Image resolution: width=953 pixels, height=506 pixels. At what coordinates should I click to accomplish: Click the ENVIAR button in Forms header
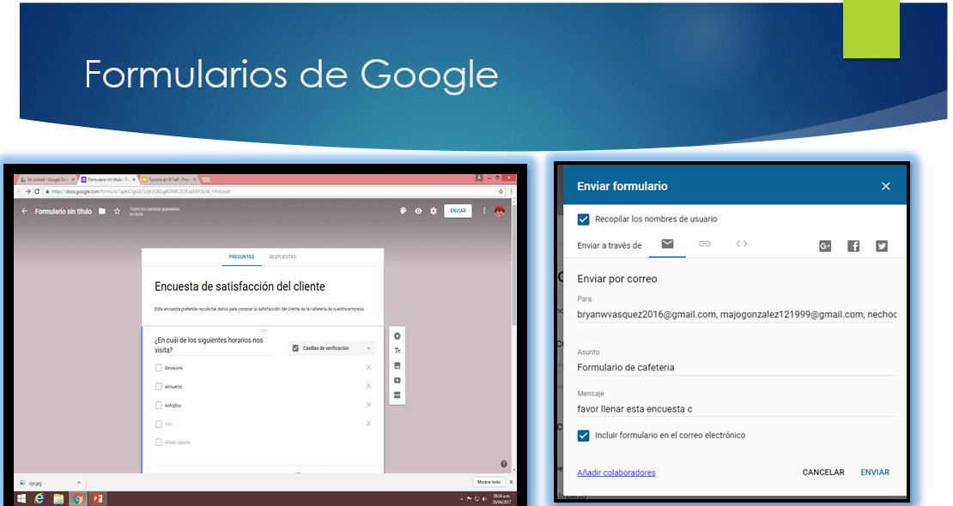(458, 211)
